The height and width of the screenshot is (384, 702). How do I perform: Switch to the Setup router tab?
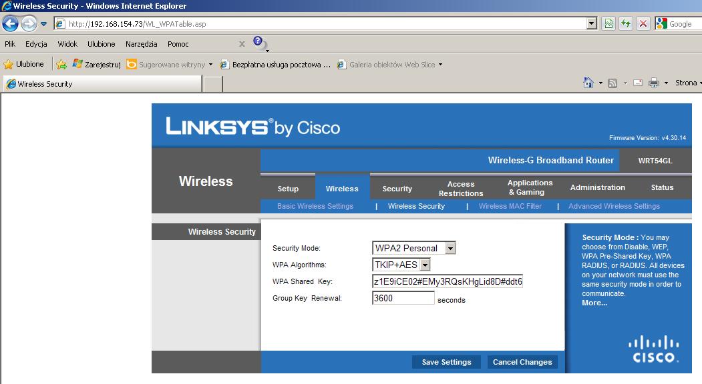(x=288, y=189)
